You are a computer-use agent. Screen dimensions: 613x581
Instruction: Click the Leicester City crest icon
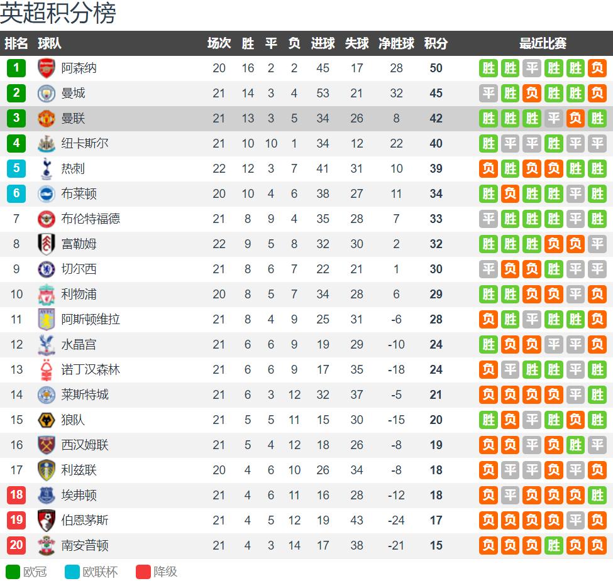coord(47,395)
